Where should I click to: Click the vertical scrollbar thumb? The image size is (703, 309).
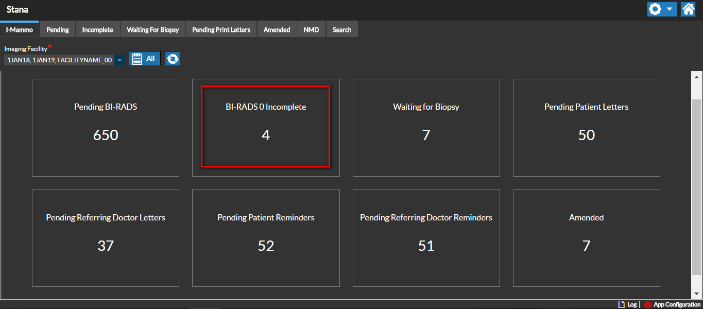tap(696, 185)
